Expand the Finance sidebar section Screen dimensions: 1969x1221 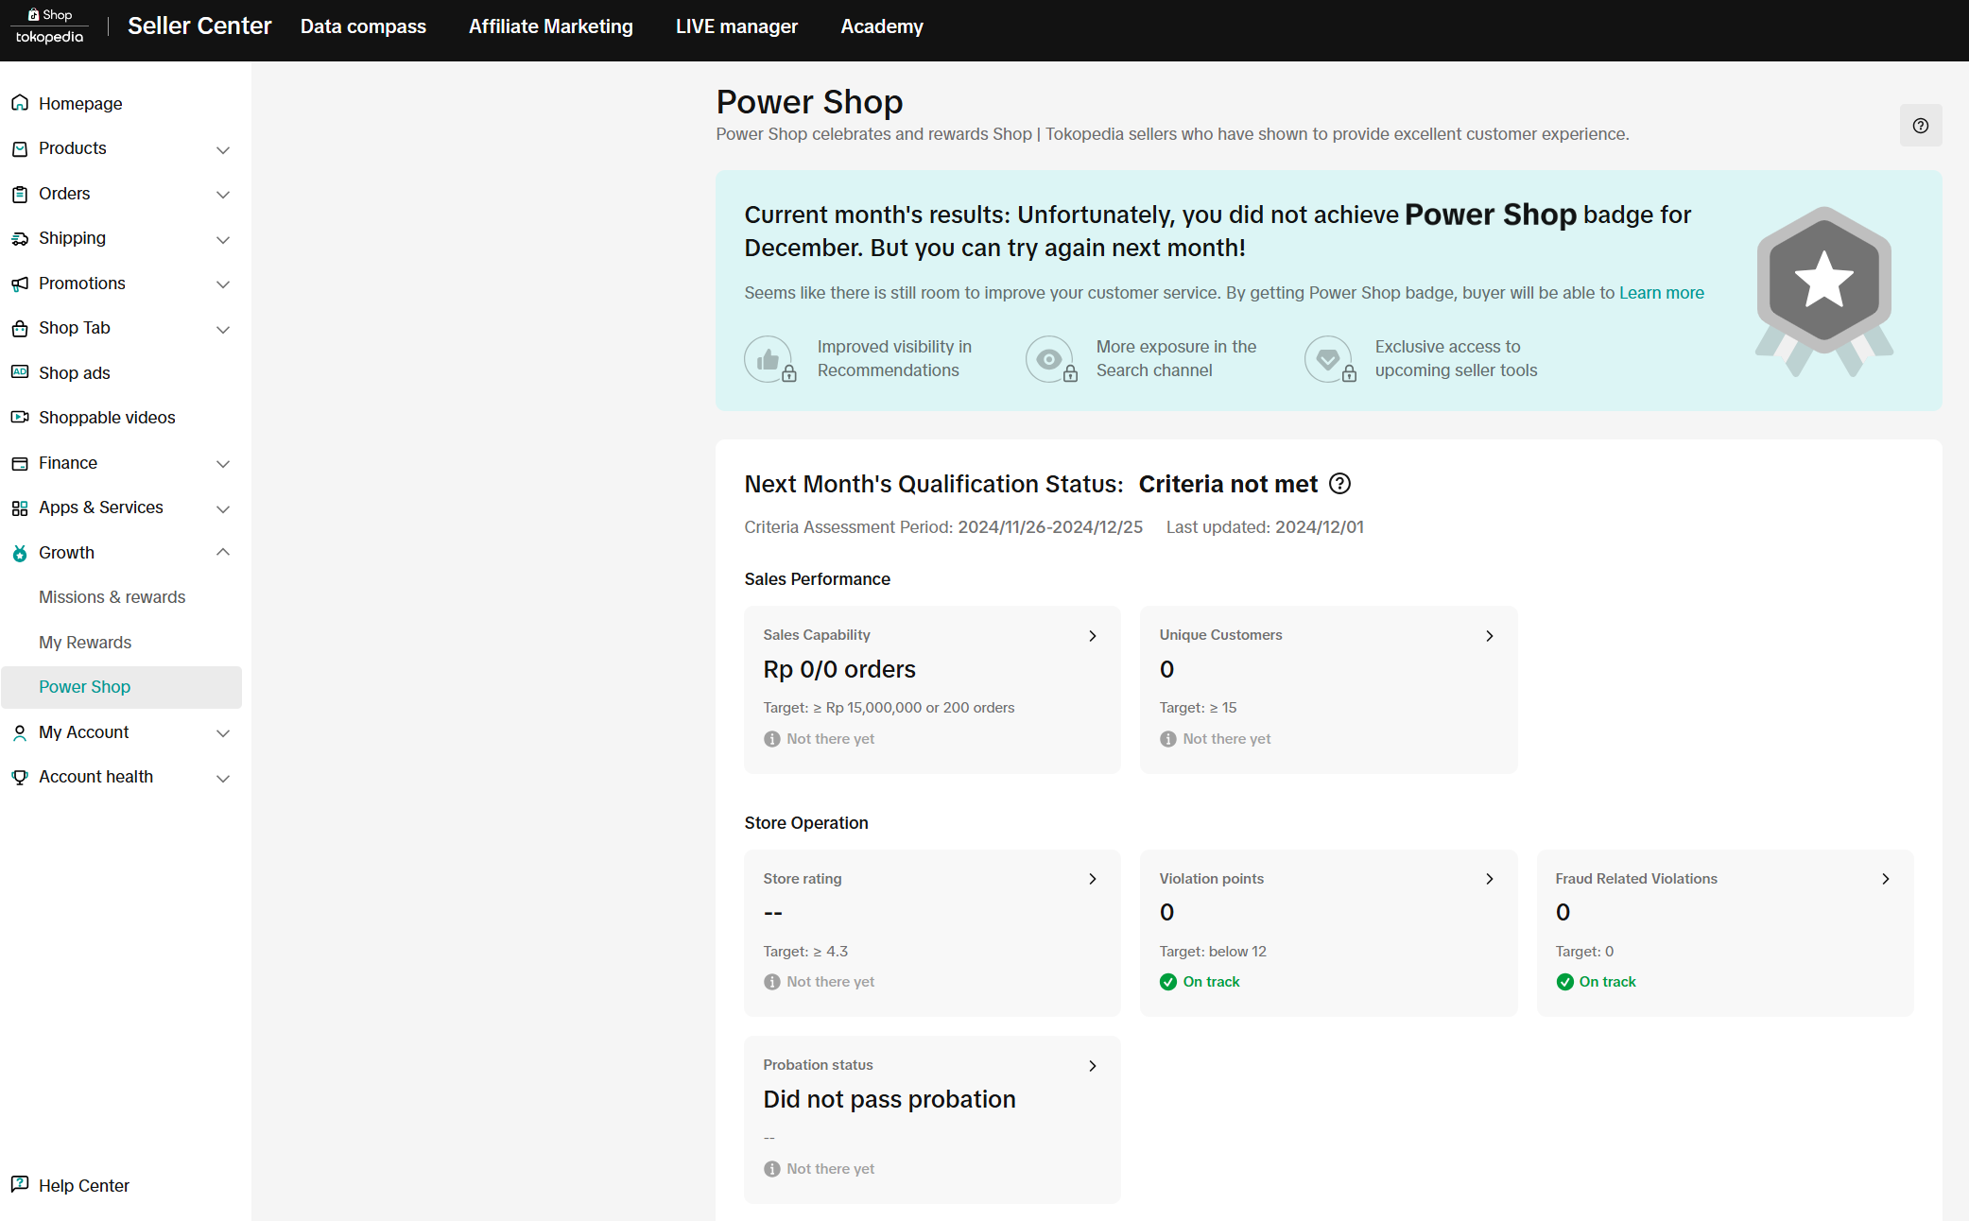(x=223, y=463)
